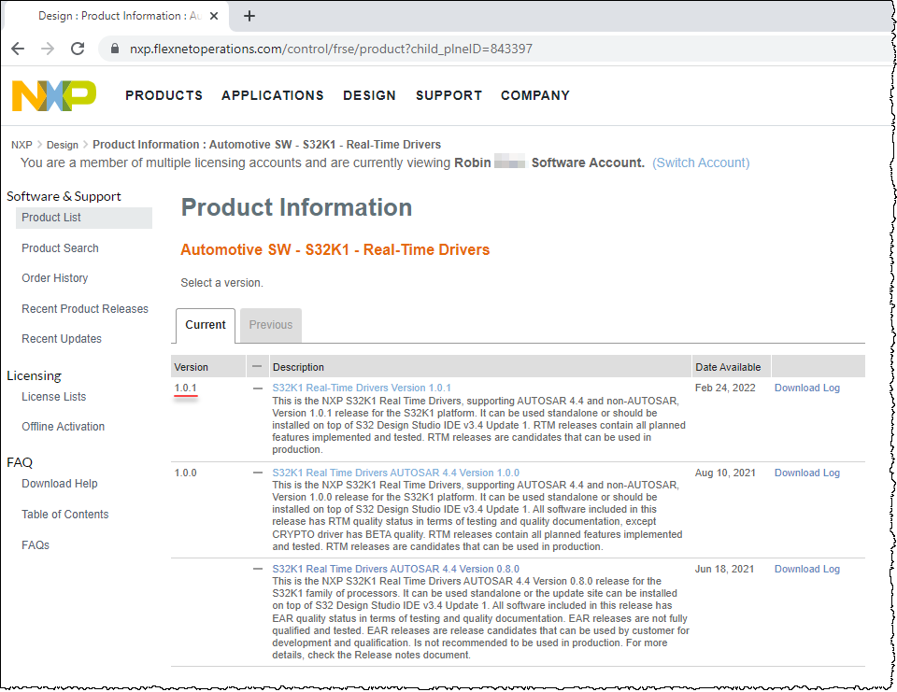Switch to the Previous versions tab
This screenshot has height=692, width=897.
tap(271, 325)
